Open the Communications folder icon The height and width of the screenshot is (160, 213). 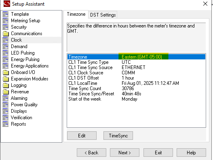point(6,34)
